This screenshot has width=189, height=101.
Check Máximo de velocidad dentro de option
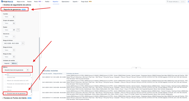coord(5,81)
